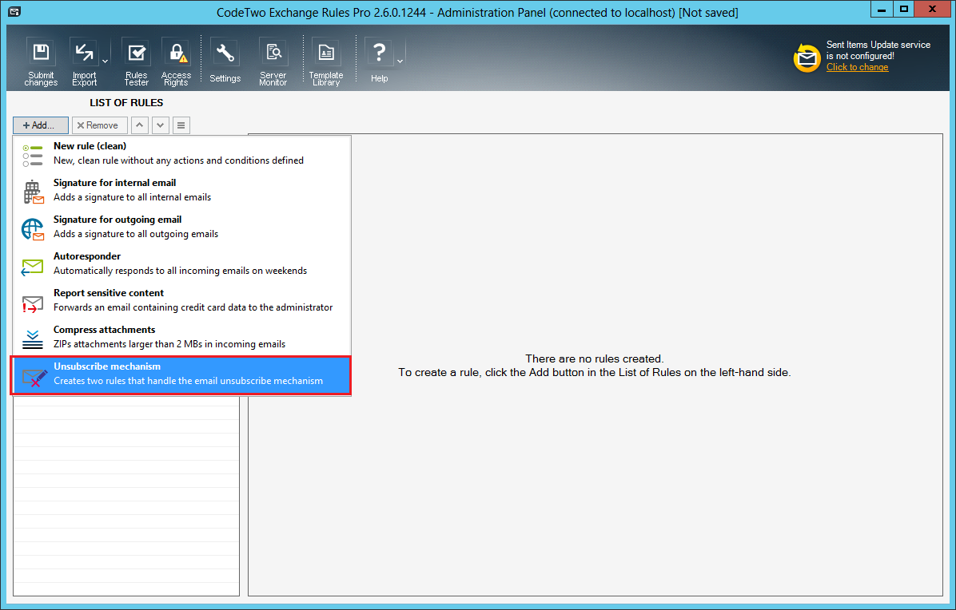
Task: Click the orange envelope notification icon
Action: pos(807,57)
